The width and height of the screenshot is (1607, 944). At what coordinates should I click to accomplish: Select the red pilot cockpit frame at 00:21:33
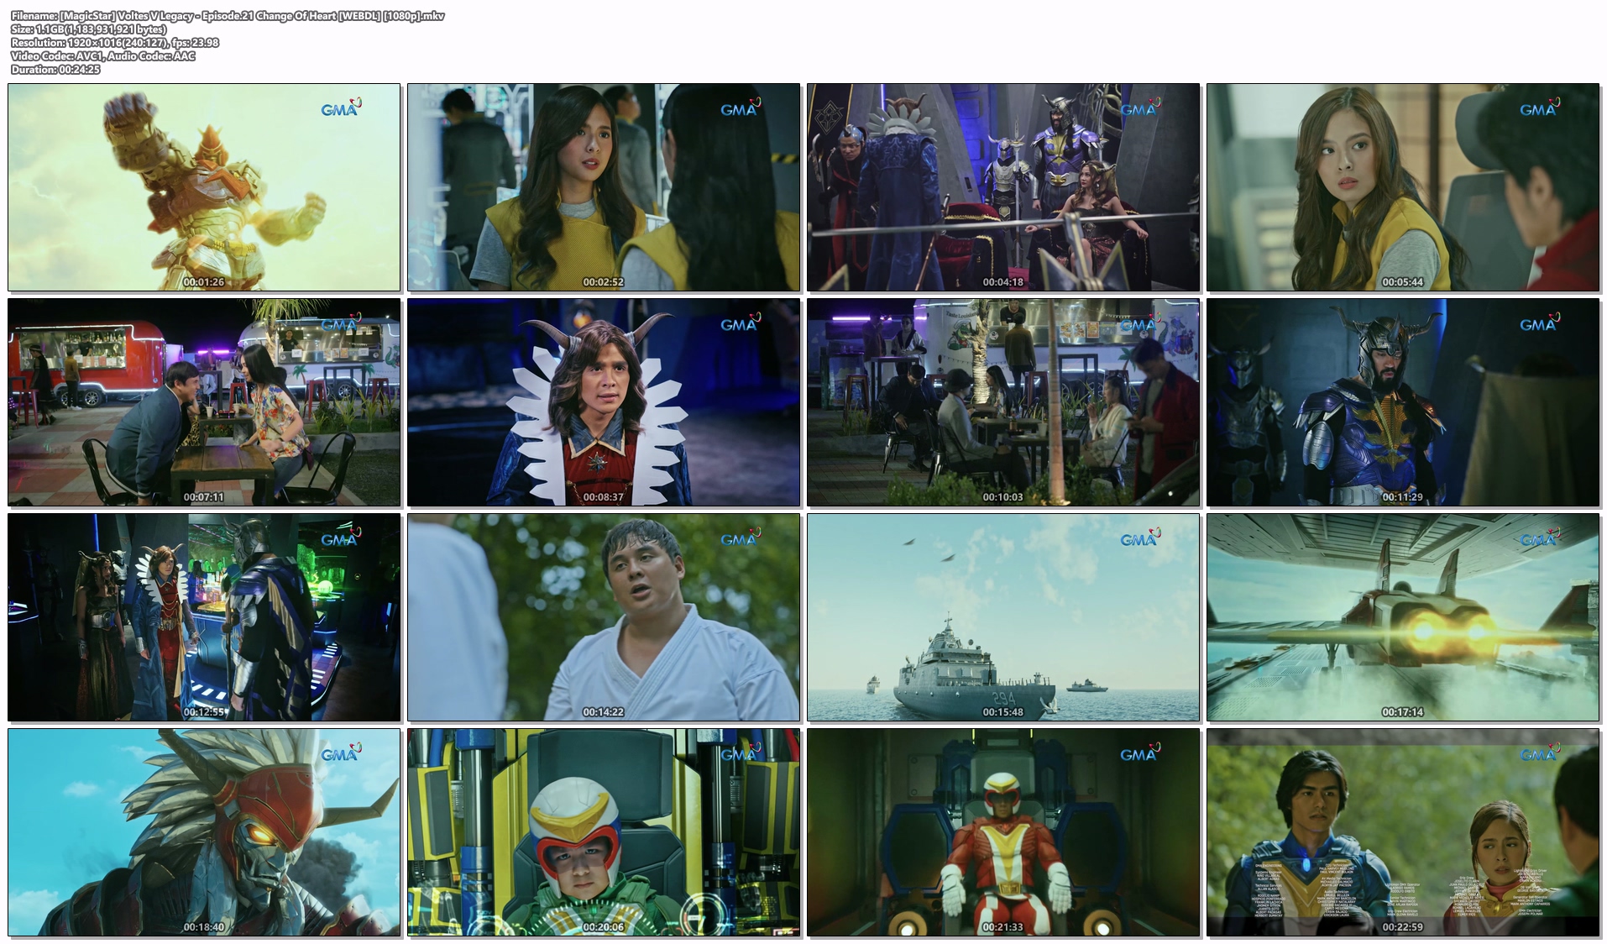tap(1003, 832)
